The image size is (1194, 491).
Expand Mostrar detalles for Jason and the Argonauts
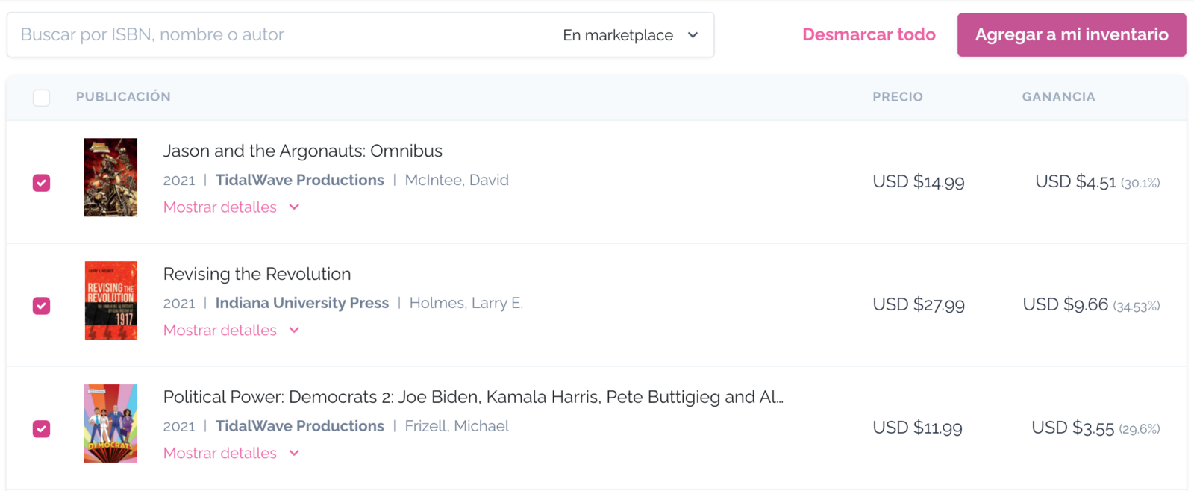[x=231, y=207]
